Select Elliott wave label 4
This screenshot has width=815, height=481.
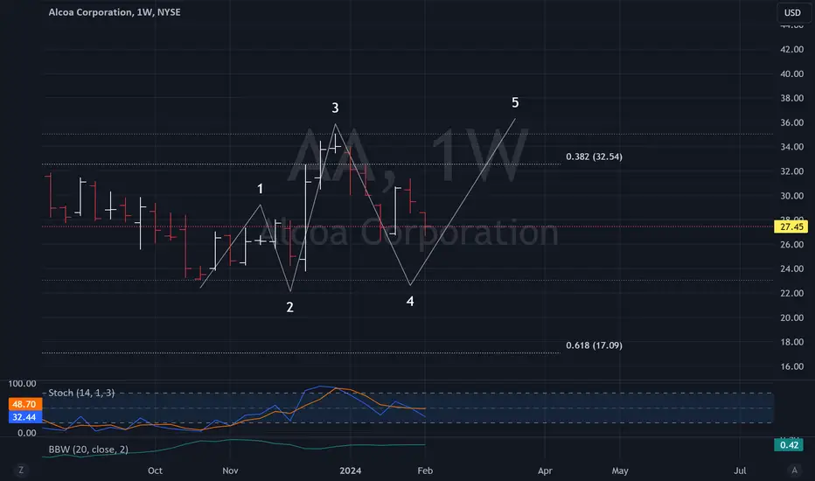click(x=410, y=301)
